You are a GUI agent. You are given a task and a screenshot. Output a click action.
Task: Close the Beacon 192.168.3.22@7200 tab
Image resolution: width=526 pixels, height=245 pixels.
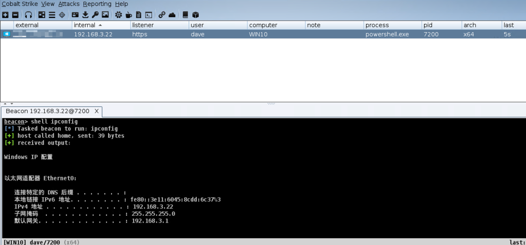pos(96,111)
